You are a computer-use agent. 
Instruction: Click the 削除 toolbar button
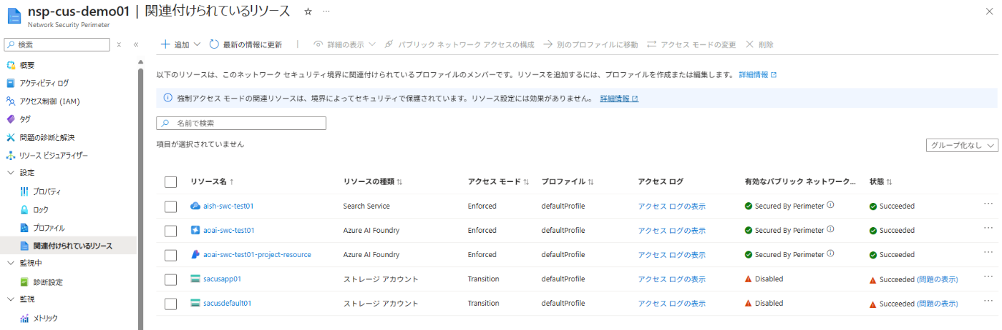[x=759, y=44]
